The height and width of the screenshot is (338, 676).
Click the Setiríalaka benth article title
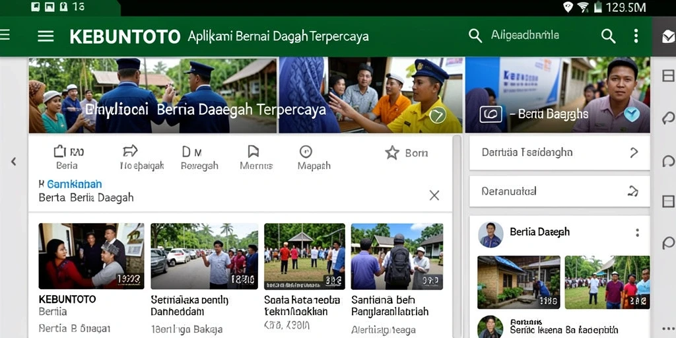click(x=189, y=305)
